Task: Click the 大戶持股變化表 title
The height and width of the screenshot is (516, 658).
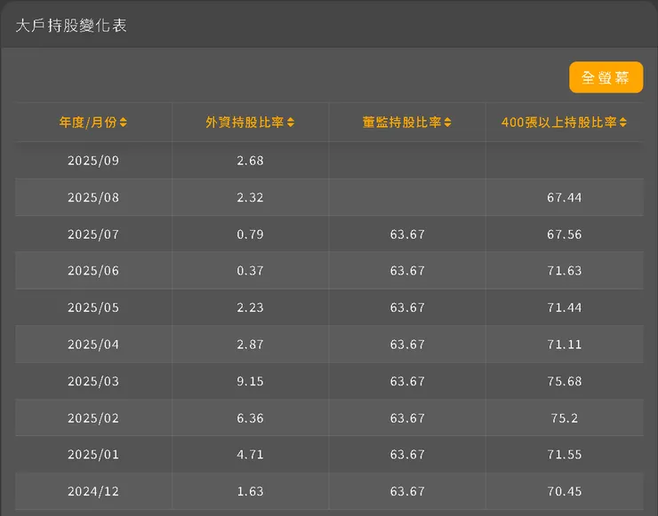Action: pos(71,26)
